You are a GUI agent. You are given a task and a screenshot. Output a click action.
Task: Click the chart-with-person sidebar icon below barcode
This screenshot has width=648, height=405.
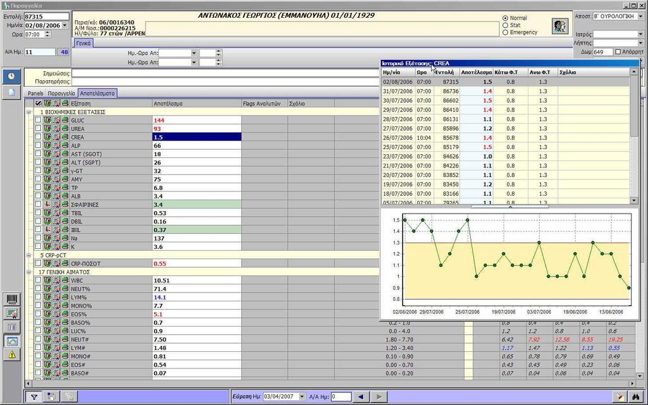[12, 313]
